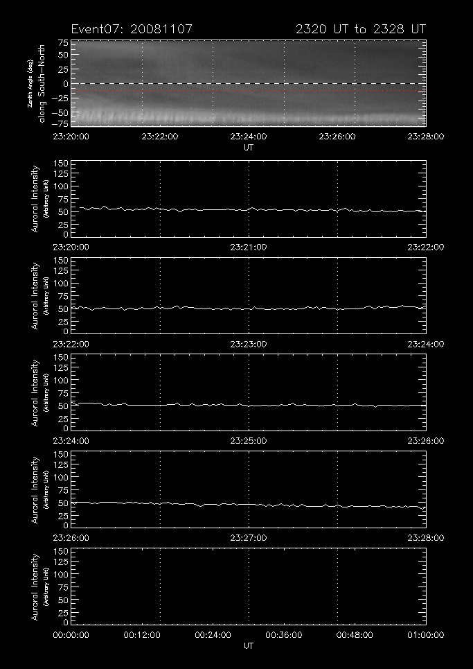Click "Auroral Intensity" label of the 23:26–23:28 panel
473x669 pixels.
35,489
